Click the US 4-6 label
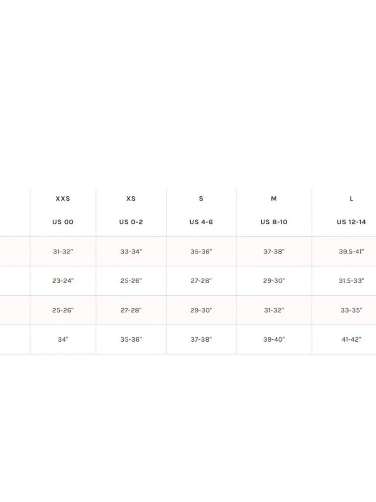The height and width of the screenshot is (502, 376). coord(201,222)
